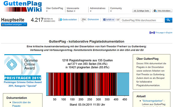Screen dimensions: 173x107
Task: Click the discussion speech bubble showing 294
Action: 84,20
